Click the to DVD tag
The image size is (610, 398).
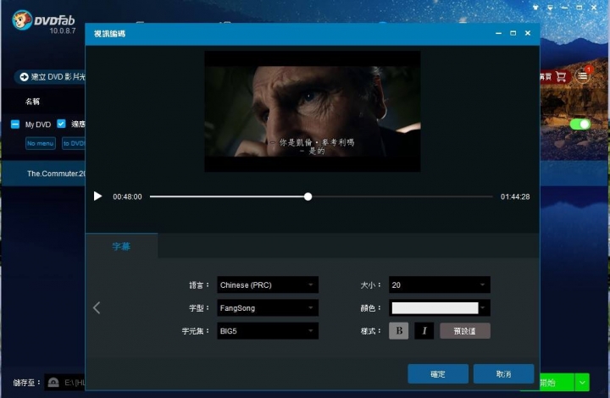click(x=74, y=143)
